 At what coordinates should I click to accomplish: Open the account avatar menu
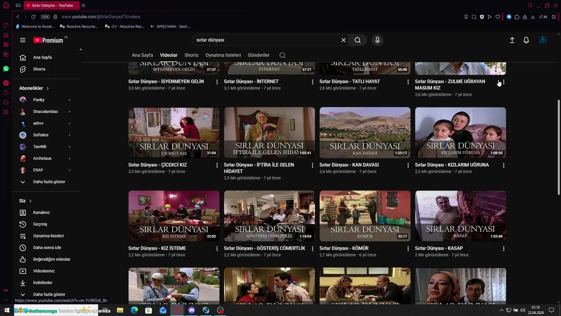[x=543, y=40]
